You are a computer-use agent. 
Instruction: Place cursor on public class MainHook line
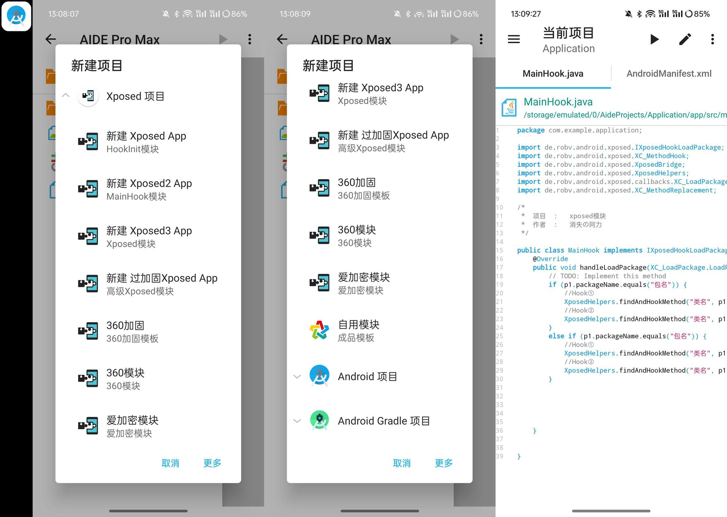(622, 250)
